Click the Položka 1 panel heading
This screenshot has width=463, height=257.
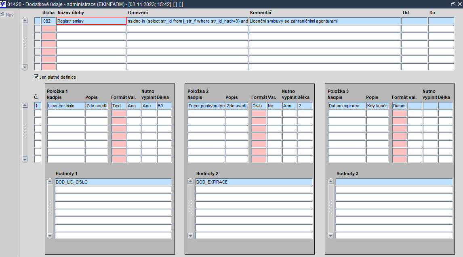[x=57, y=91]
